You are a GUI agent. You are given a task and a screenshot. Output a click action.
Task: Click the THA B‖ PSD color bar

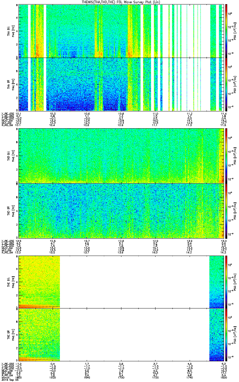pyautogui.click(x=227, y=84)
